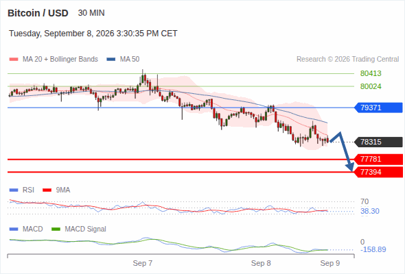This screenshot has width=405, height=274.
Task: Click the Sep 9 date axis marker
Action: tap(330, 263)
